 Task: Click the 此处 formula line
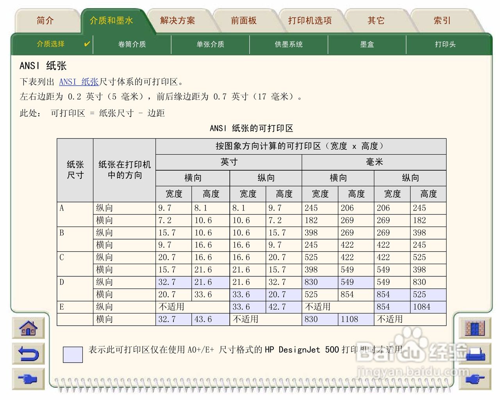pos(92,113)
